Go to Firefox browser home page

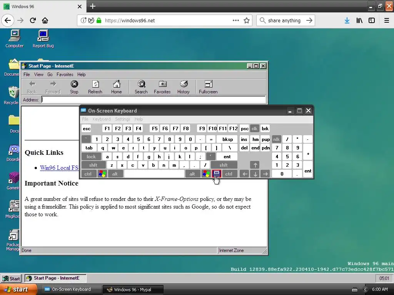45,20
